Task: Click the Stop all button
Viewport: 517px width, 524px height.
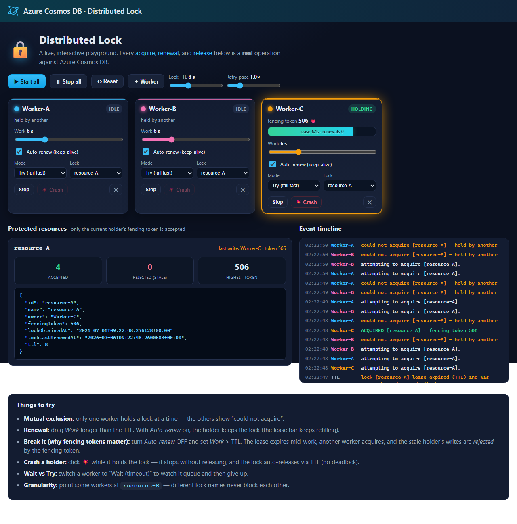Action: [68, 81]
